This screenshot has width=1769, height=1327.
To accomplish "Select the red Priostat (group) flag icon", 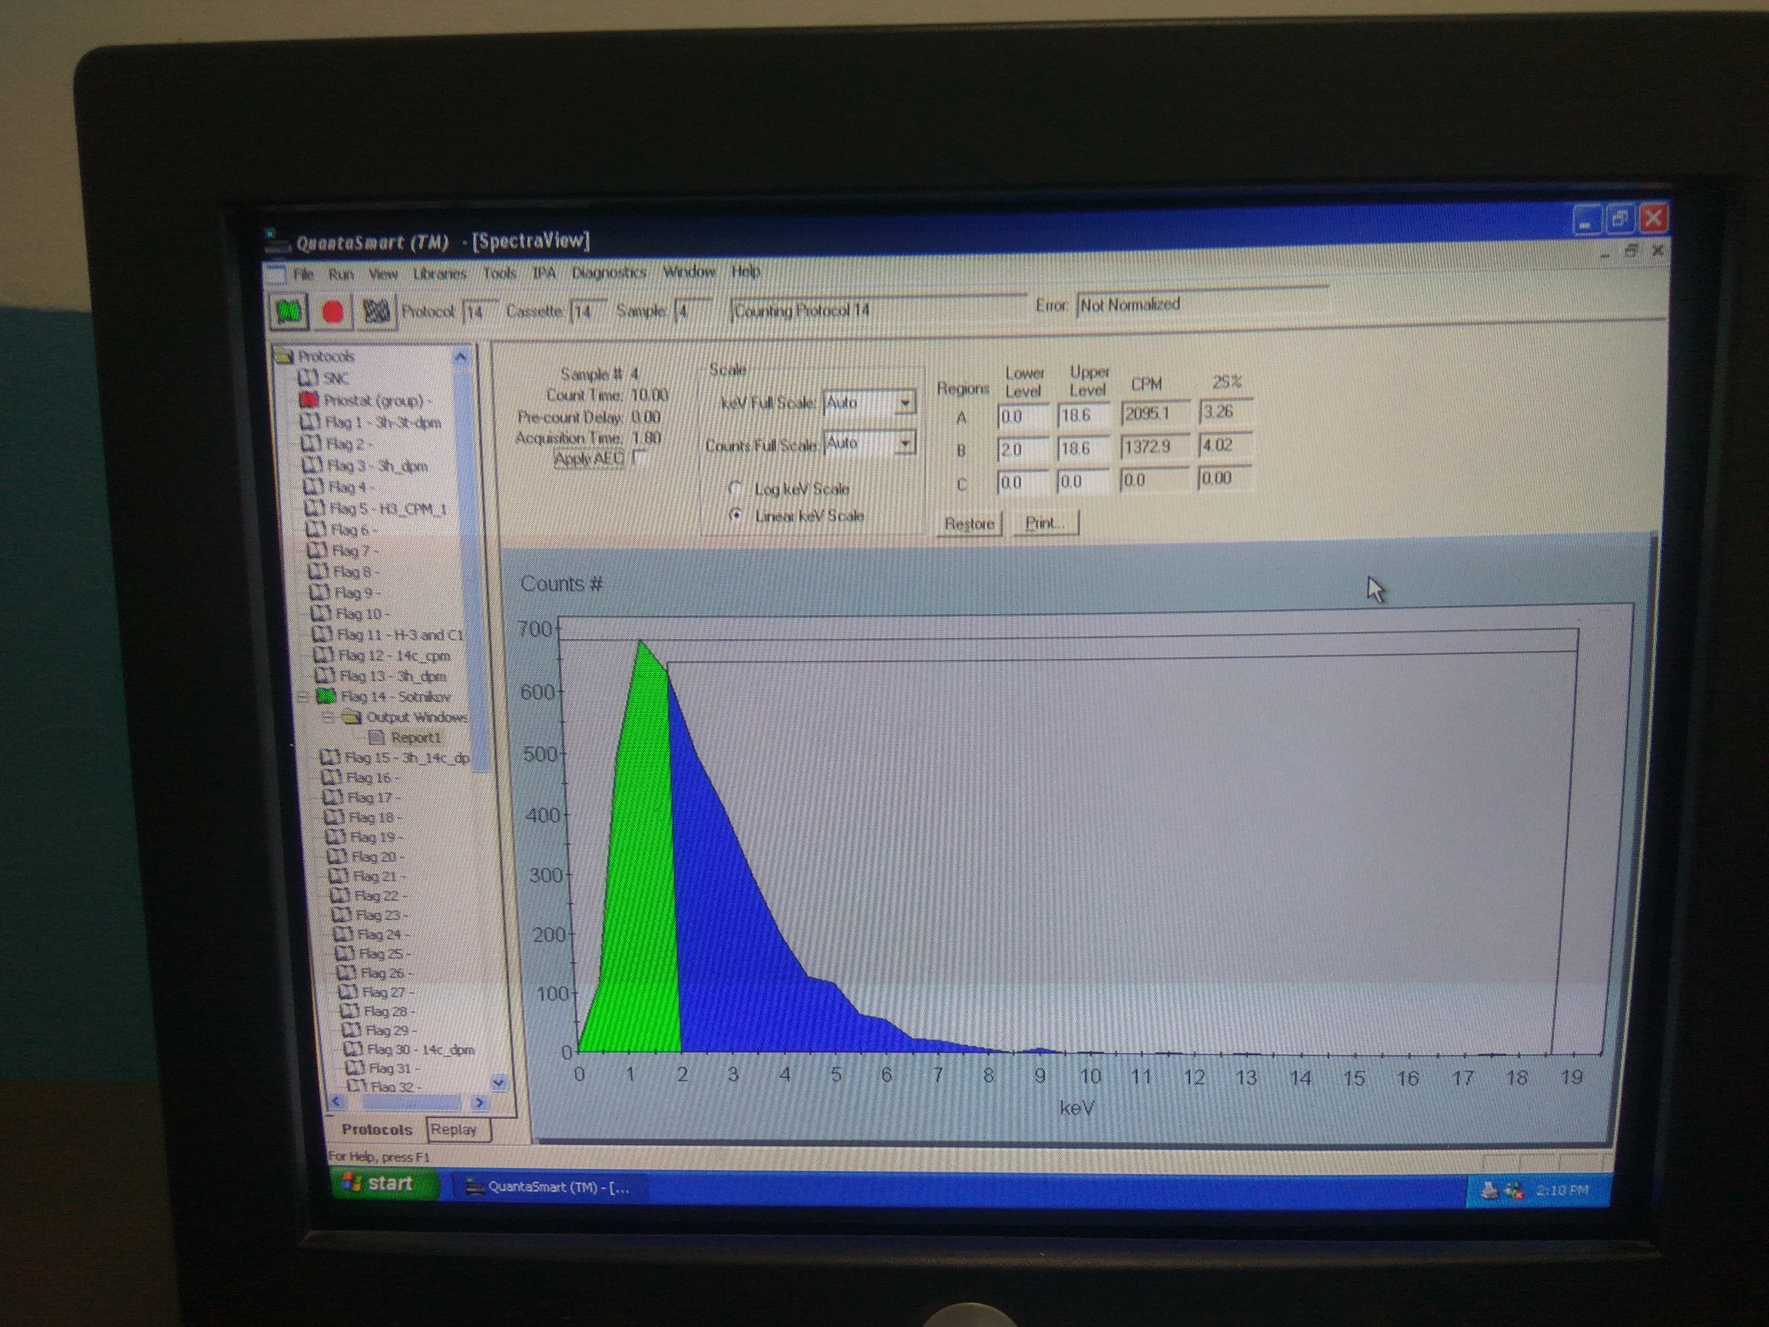I will (310, 399).
